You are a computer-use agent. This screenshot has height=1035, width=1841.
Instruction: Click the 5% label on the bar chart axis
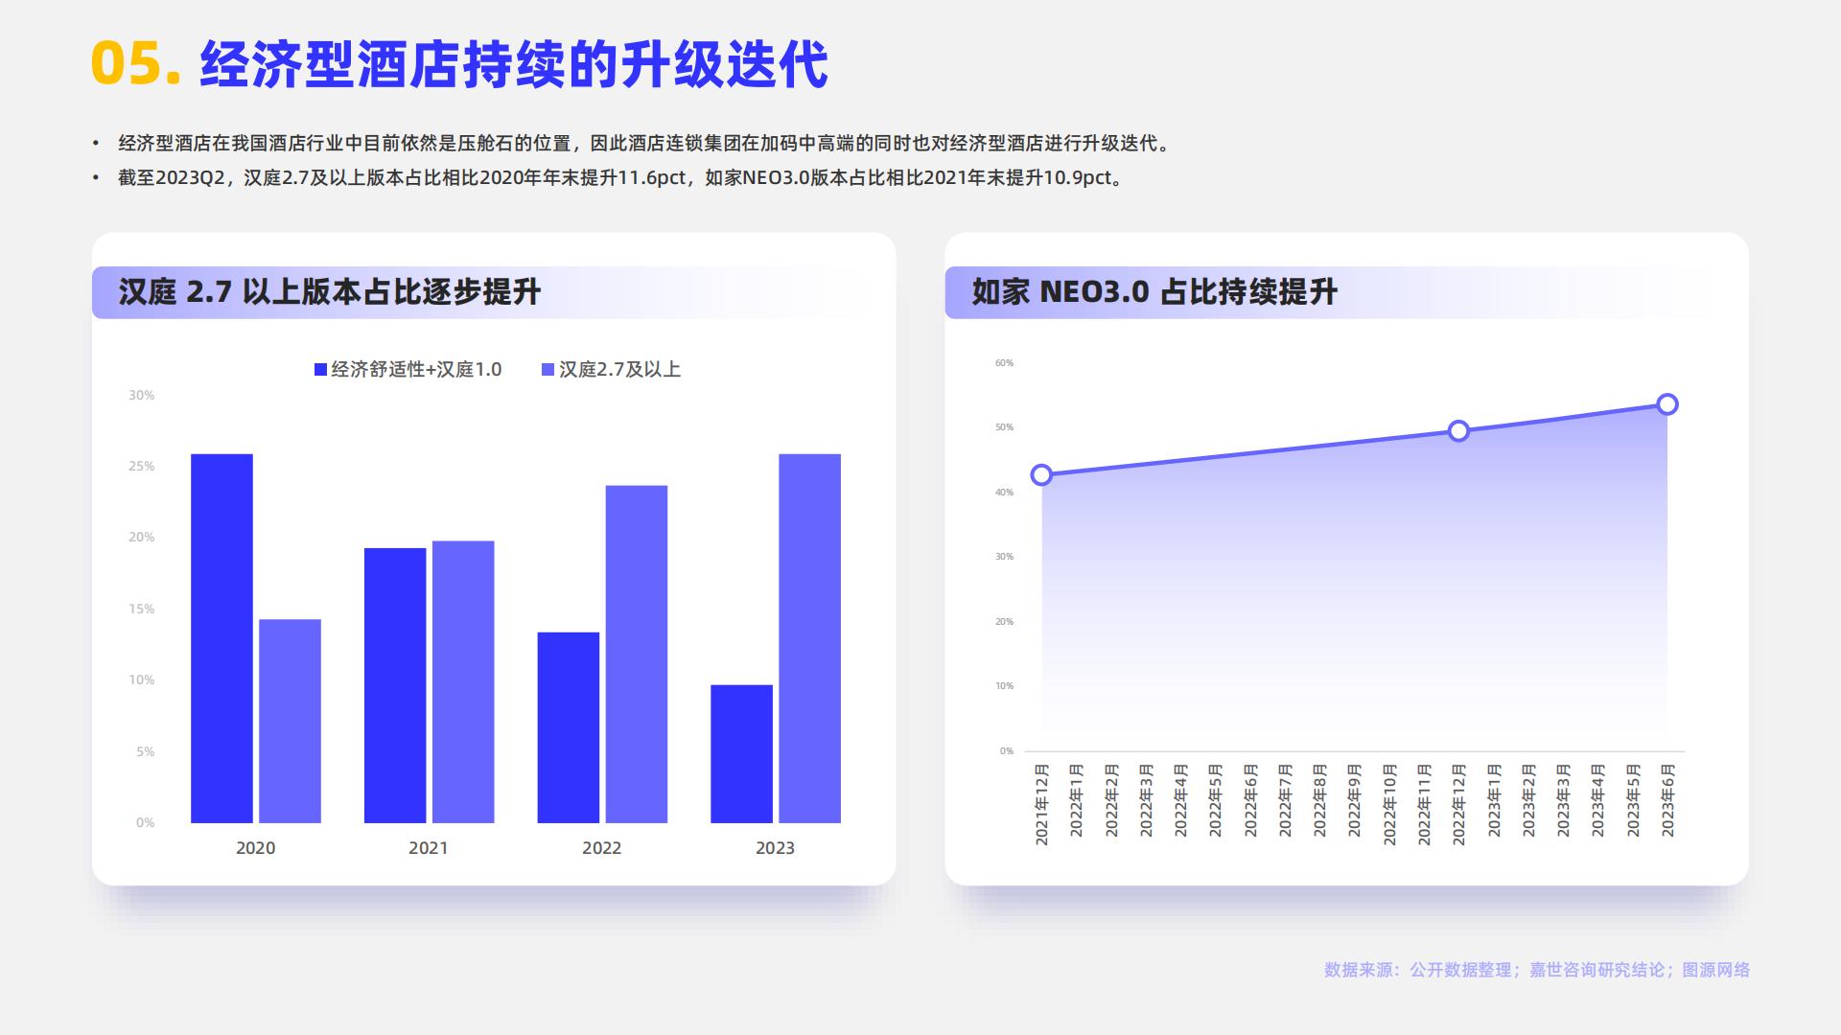click(x=145, y=752)
